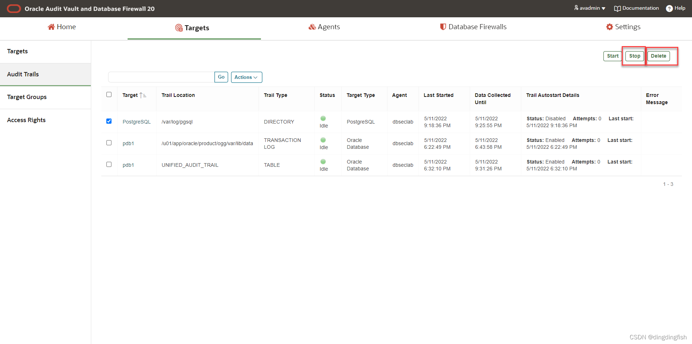The height and width of the screenshot is (344, 692).
Task: Select Targets in the left sidebar
Action: coord(45,52)
